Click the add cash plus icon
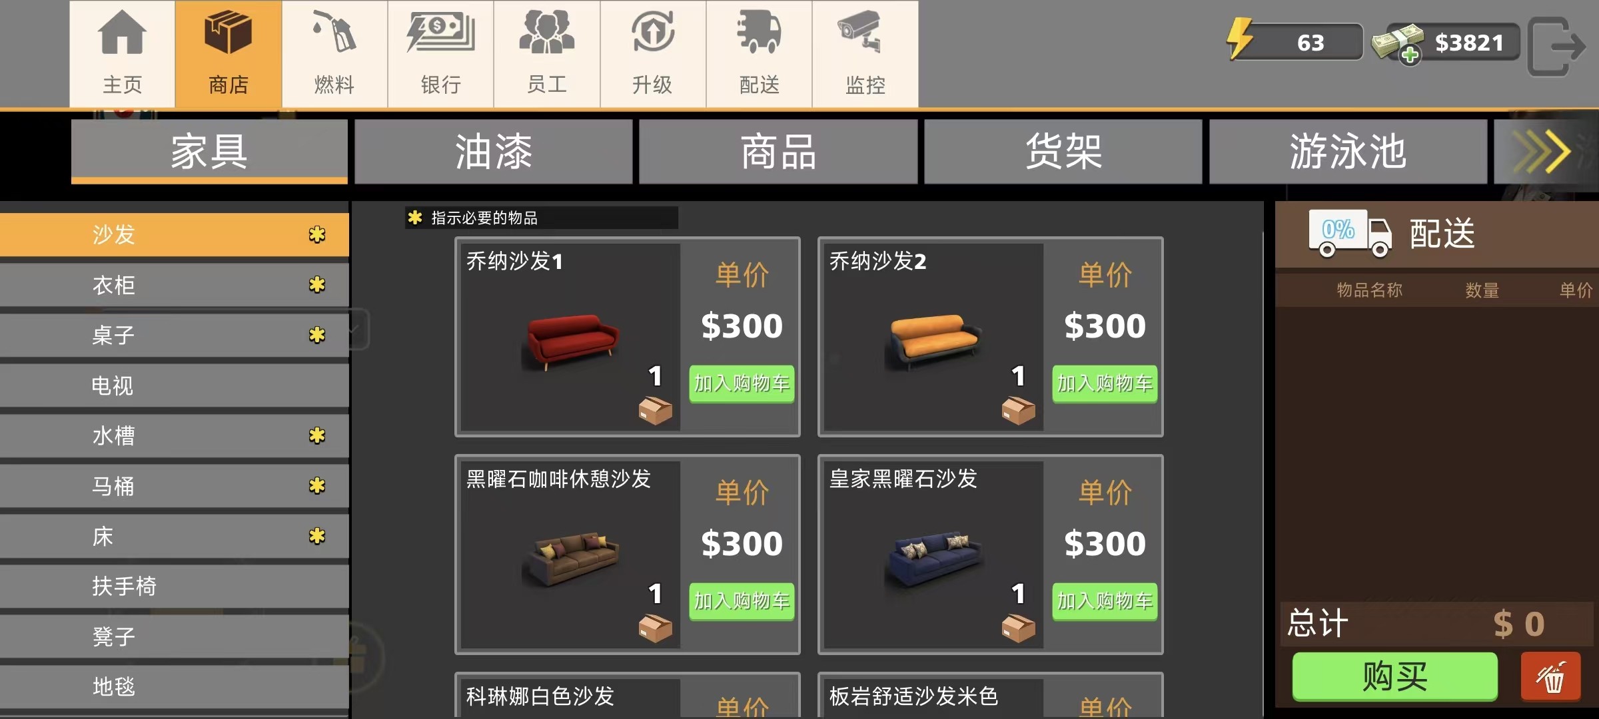Viewport: 1599px width, 719px height. click(x=1410, y=55)
